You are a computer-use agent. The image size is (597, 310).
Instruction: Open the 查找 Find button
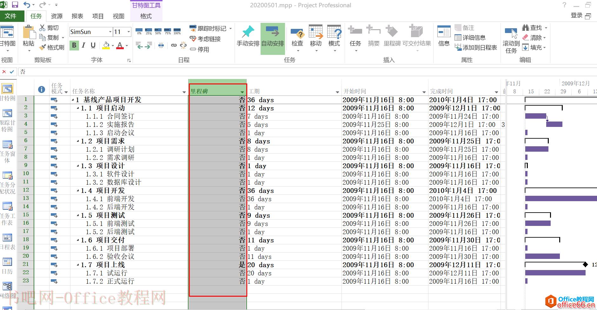click(x=534, y=28)
